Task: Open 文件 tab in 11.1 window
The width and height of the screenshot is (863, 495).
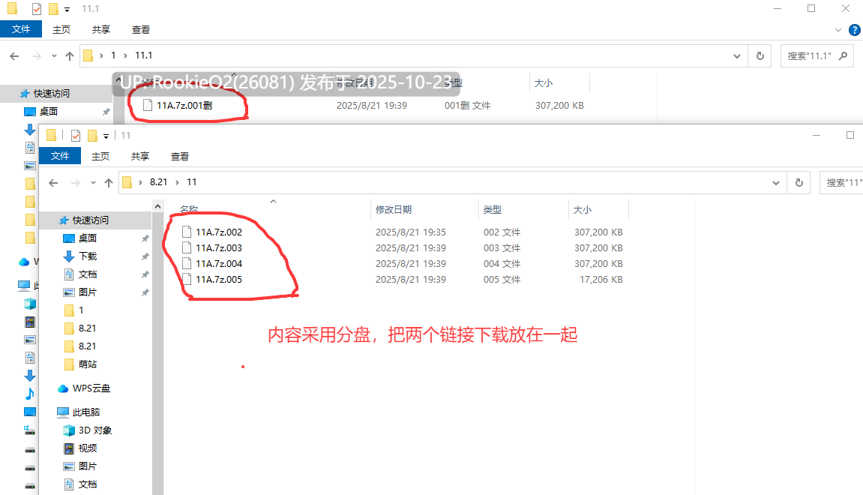Action: click(21, 29)
